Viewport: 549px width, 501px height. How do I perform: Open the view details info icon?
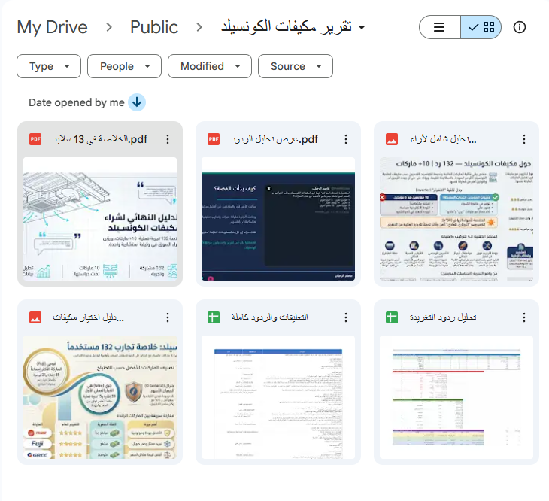point(520,27)
